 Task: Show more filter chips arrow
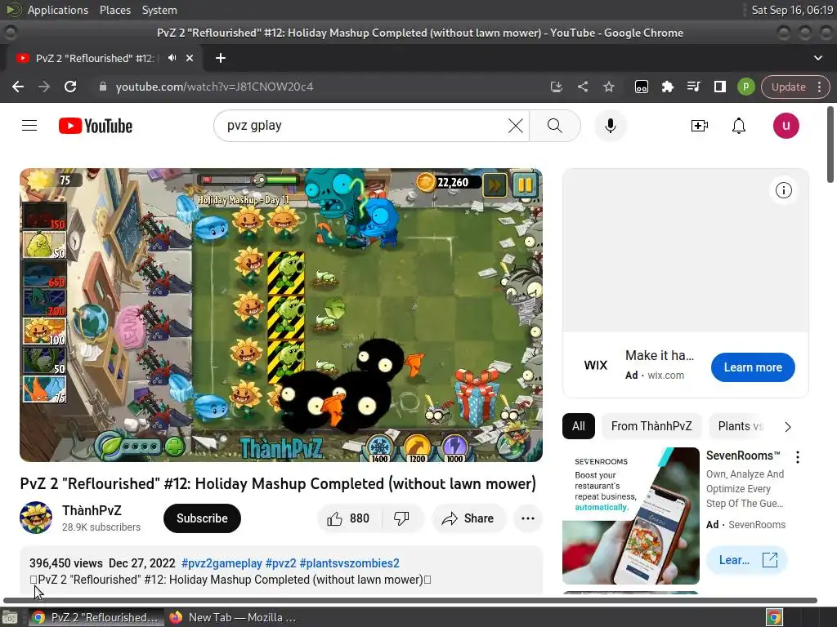tap(787, 426)
